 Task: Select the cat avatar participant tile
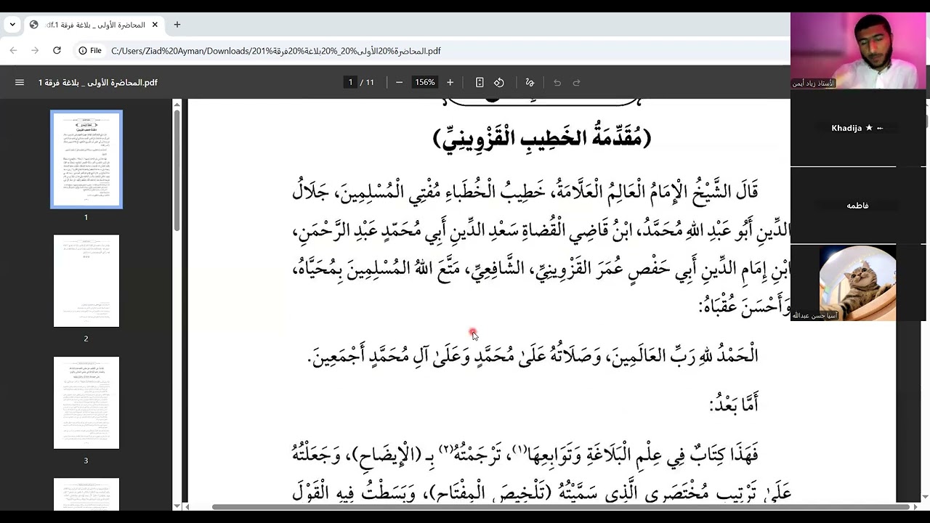click(x=857, y=283)
